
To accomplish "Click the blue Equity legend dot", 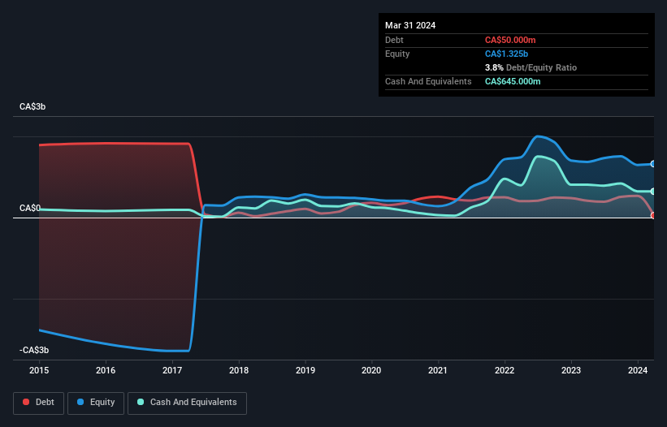I will coord(80,402).
